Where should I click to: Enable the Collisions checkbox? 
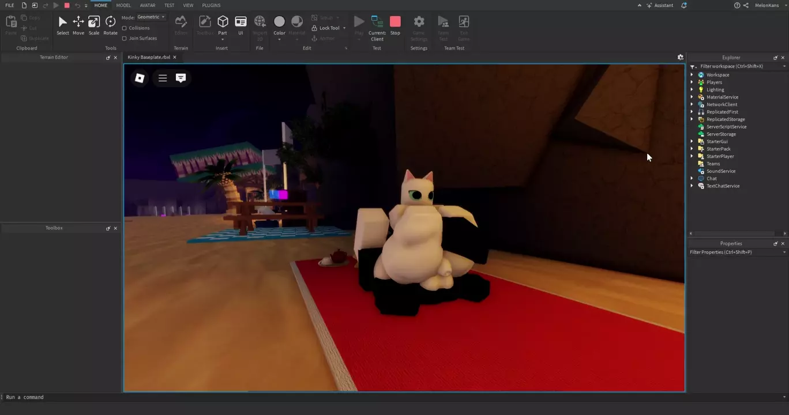(125, 28)
